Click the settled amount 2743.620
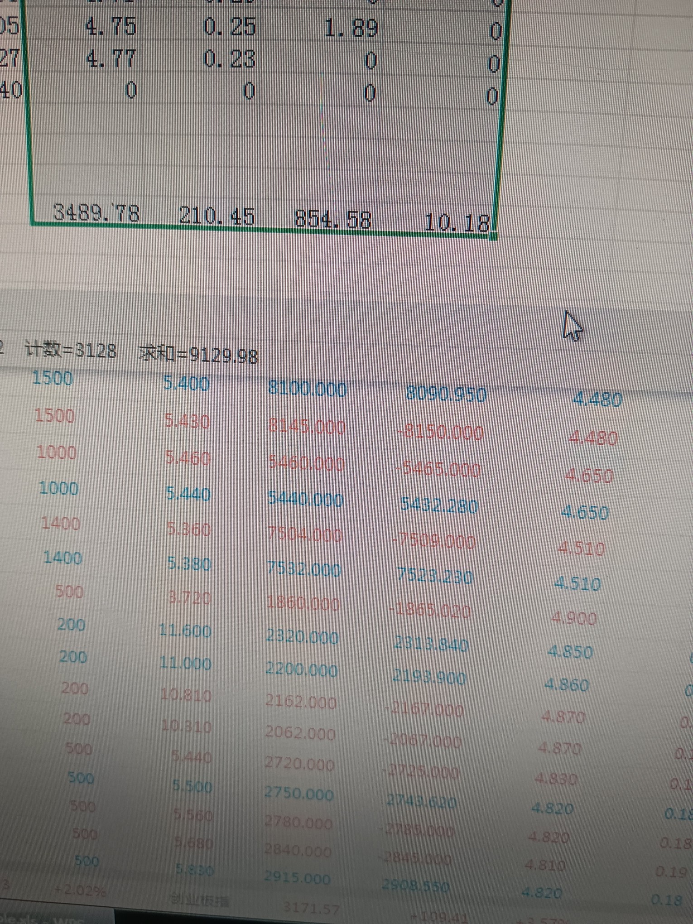This screenshot has width=693, height=924. click(x=421, y=802)
